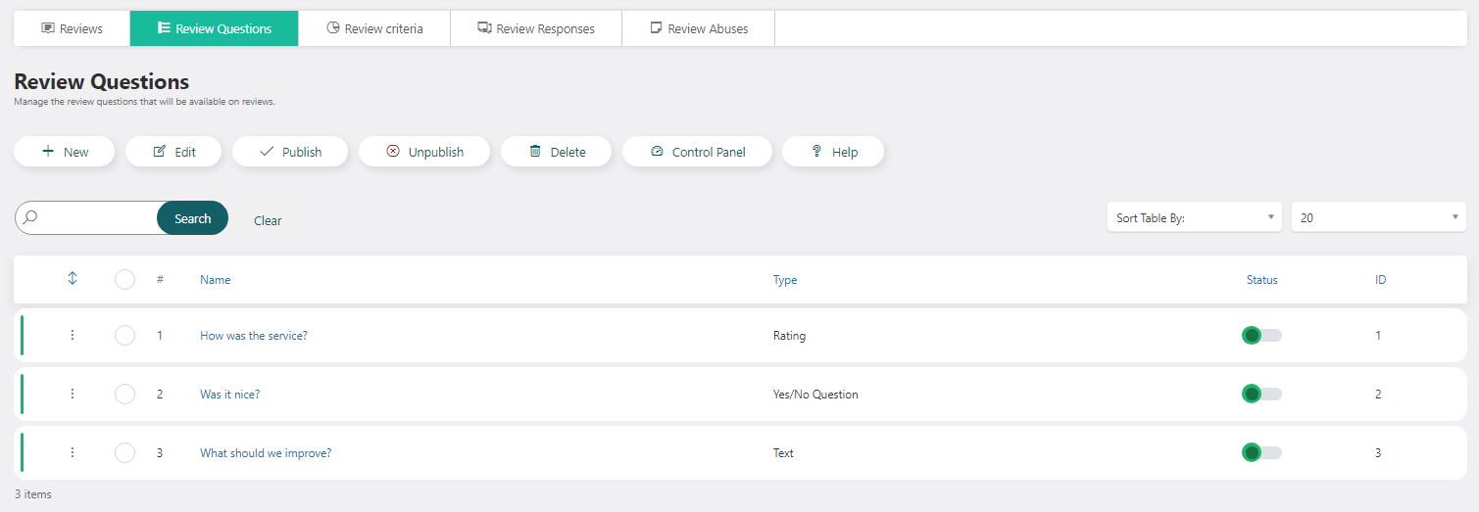
Task: Click the 'Review Questions' page heading
Action: click(x=102, y=82)
